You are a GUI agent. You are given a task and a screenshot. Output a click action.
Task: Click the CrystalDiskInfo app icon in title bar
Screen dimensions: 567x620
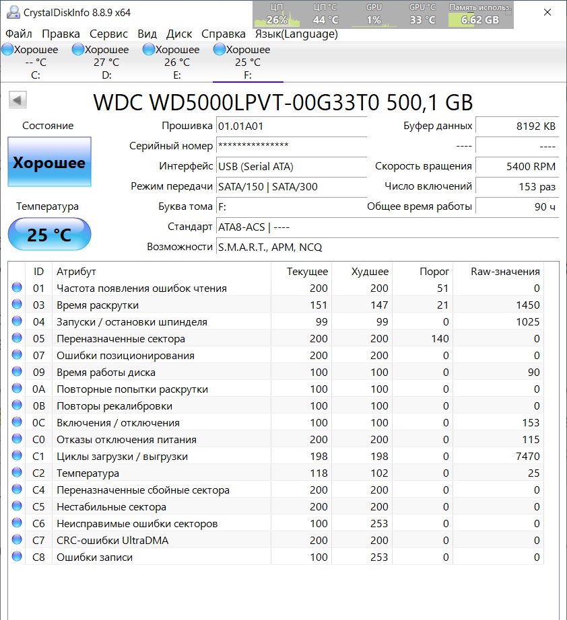[x=13, y=12]
